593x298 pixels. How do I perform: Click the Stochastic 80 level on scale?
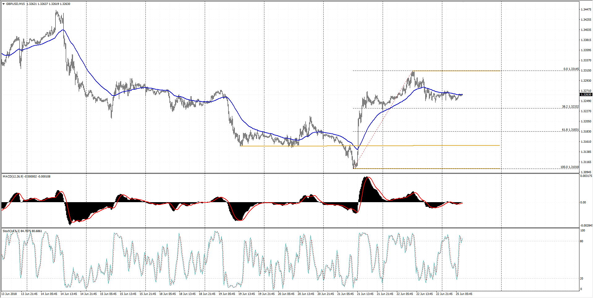(x=582, y=241)
